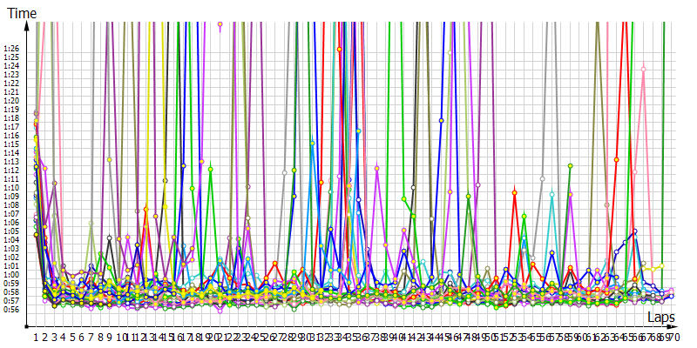Select lap number 3 on the Laps axis
The width and height of the screenshot is (697, 348).
[x=54, y=336]
